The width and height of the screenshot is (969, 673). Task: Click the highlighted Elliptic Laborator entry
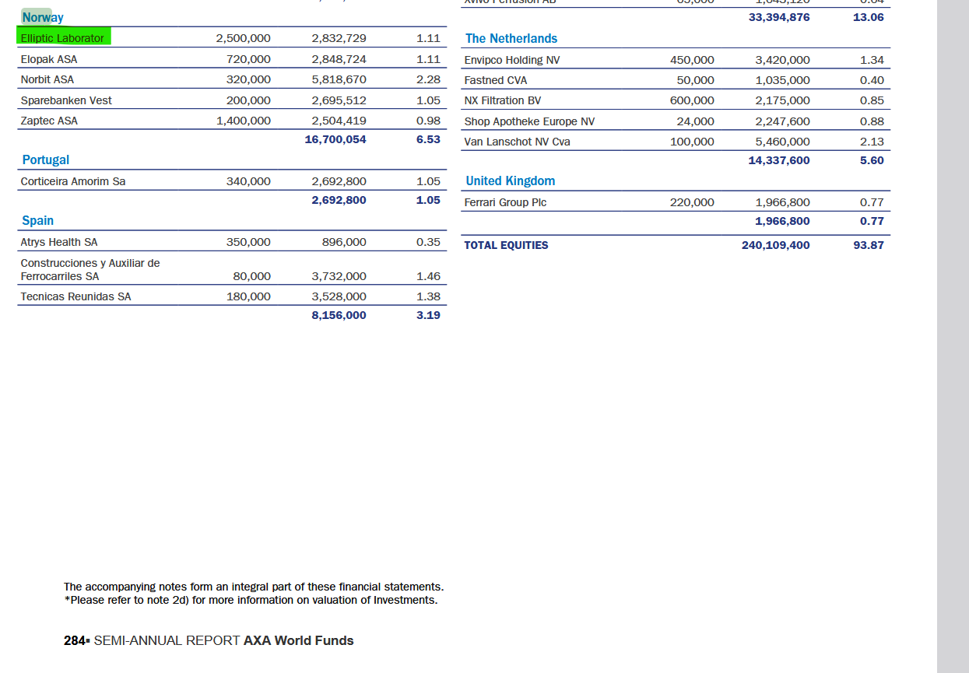click(x=63, y=38)
